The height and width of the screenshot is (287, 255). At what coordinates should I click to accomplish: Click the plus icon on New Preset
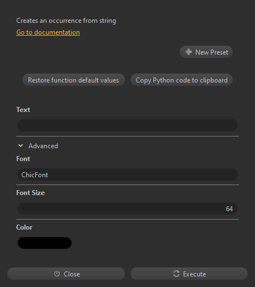point(189,52)
